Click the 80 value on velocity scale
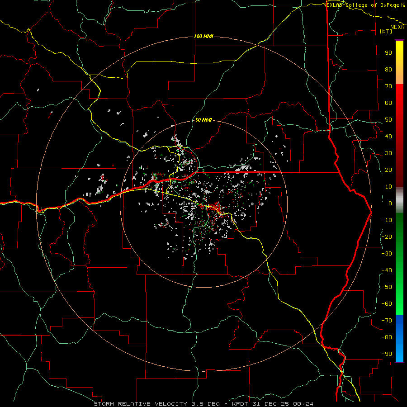Viewport: 407px width, 407px height. click(388, 70)
